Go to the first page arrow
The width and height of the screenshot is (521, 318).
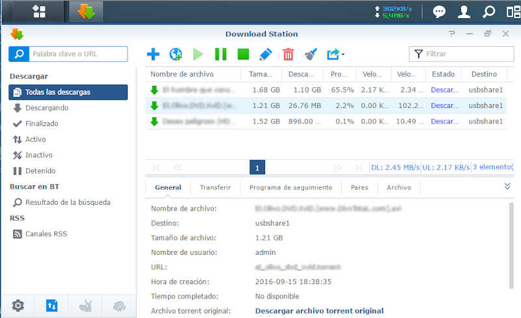156,168
